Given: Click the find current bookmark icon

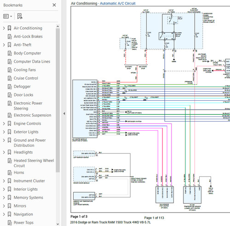Looking at the screenshot, I should pyautogui.click(x=20, y=16).
